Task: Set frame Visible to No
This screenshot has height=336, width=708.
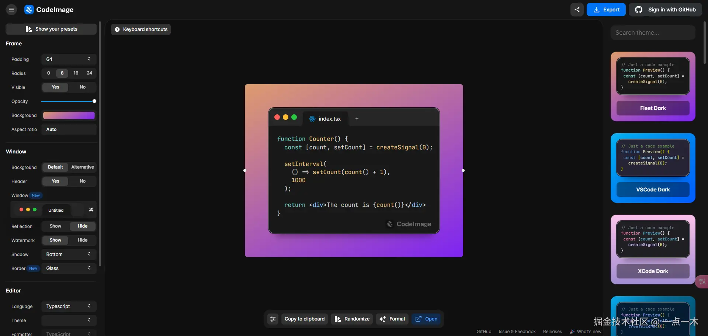Action: [x=82, y=87]
